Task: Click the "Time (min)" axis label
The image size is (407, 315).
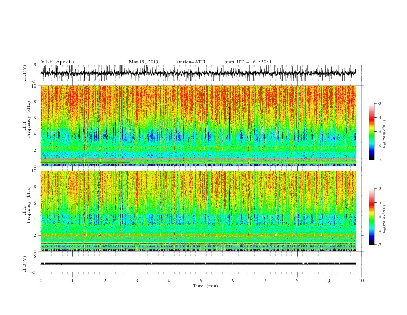Action: (206, 286)
